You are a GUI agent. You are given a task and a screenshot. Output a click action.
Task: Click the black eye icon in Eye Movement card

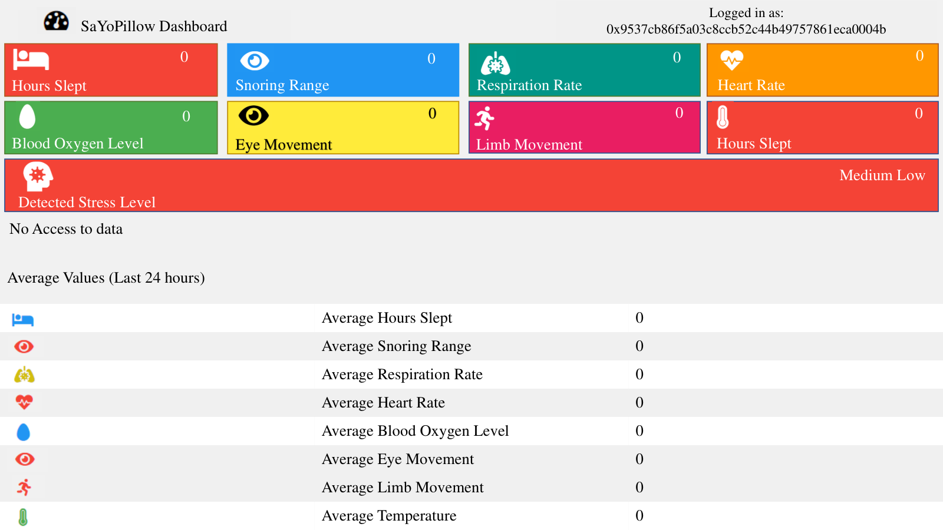(x=253, y=116)
